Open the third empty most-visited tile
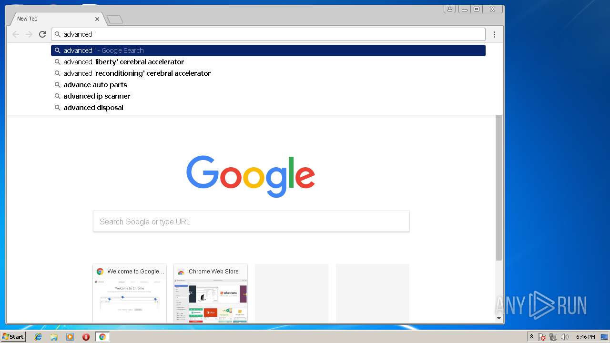This screenshot has height=343, width=610. (x=292, y=293)
